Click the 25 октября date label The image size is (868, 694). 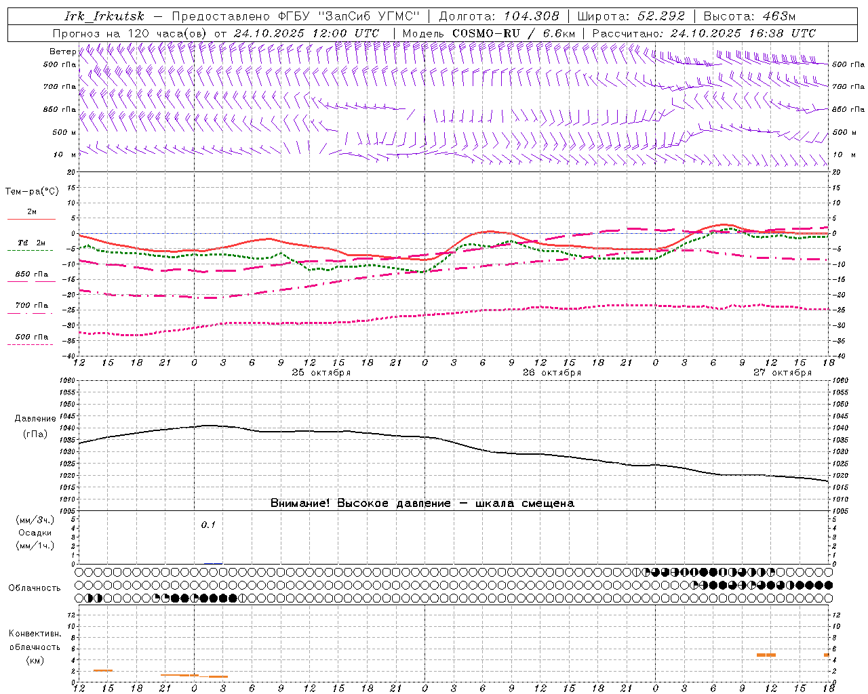click(x=321, y=373)
